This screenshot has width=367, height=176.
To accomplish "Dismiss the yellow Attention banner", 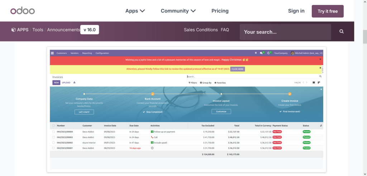I will [320, 68].
